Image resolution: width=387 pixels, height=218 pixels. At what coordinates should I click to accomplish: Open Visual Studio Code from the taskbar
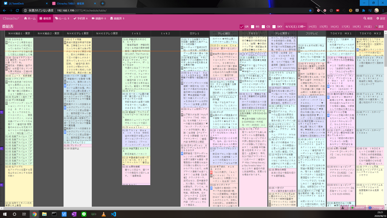113,214
